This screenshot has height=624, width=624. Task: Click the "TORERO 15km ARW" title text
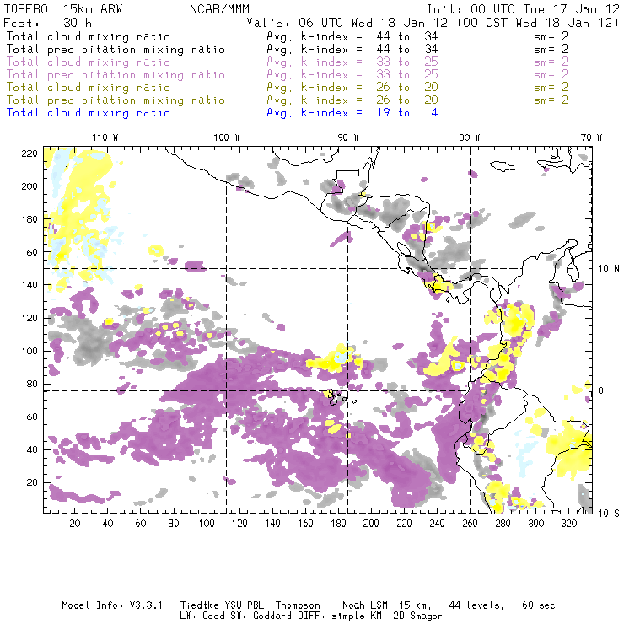[63, 9]
